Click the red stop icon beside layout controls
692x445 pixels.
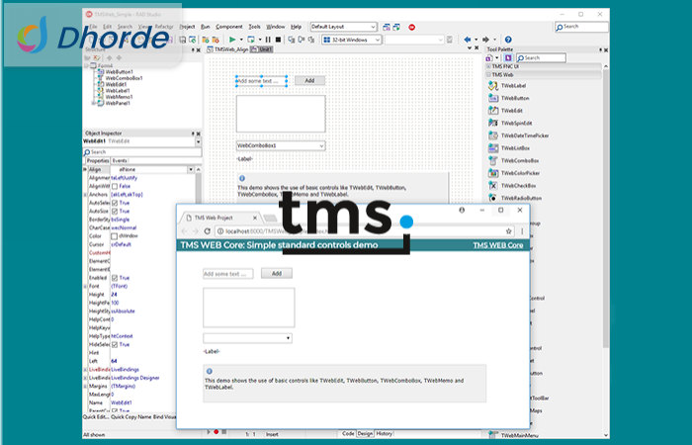point(412,27)
